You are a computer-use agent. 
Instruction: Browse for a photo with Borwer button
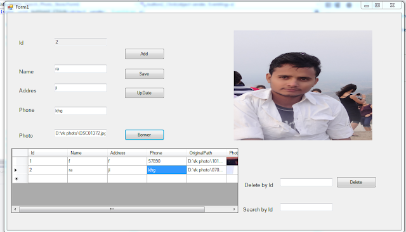pos(144,135)
